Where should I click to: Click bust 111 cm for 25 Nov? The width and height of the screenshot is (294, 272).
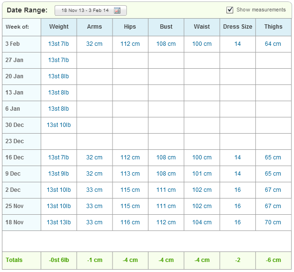coord(166,206)
